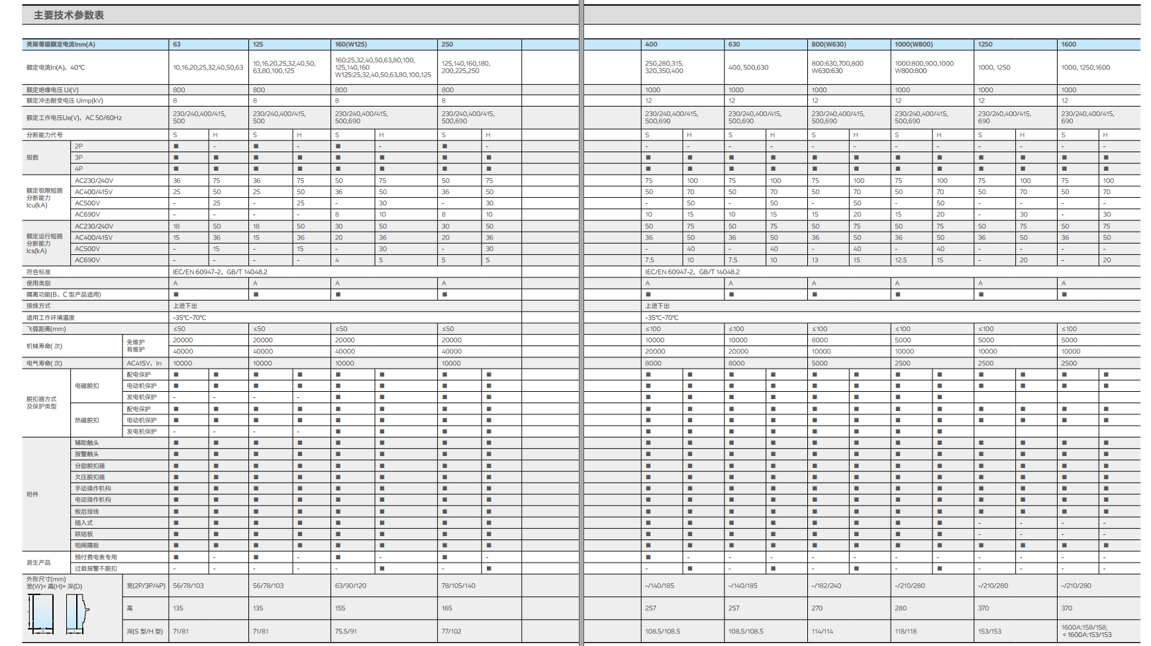Image resolution: width=1151 pixels, height=646 pixels.
Task: Select the 插入式 accessory row
Action: 83,523
